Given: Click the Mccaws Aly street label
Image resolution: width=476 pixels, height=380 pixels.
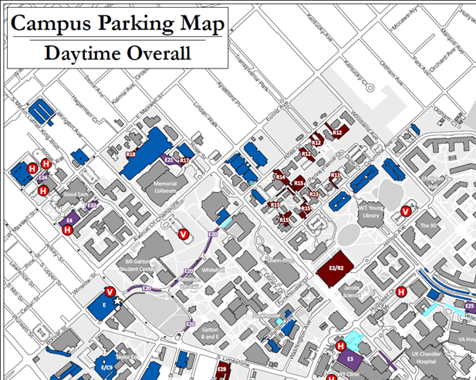Looking at the screenshot, I should 405,18.
